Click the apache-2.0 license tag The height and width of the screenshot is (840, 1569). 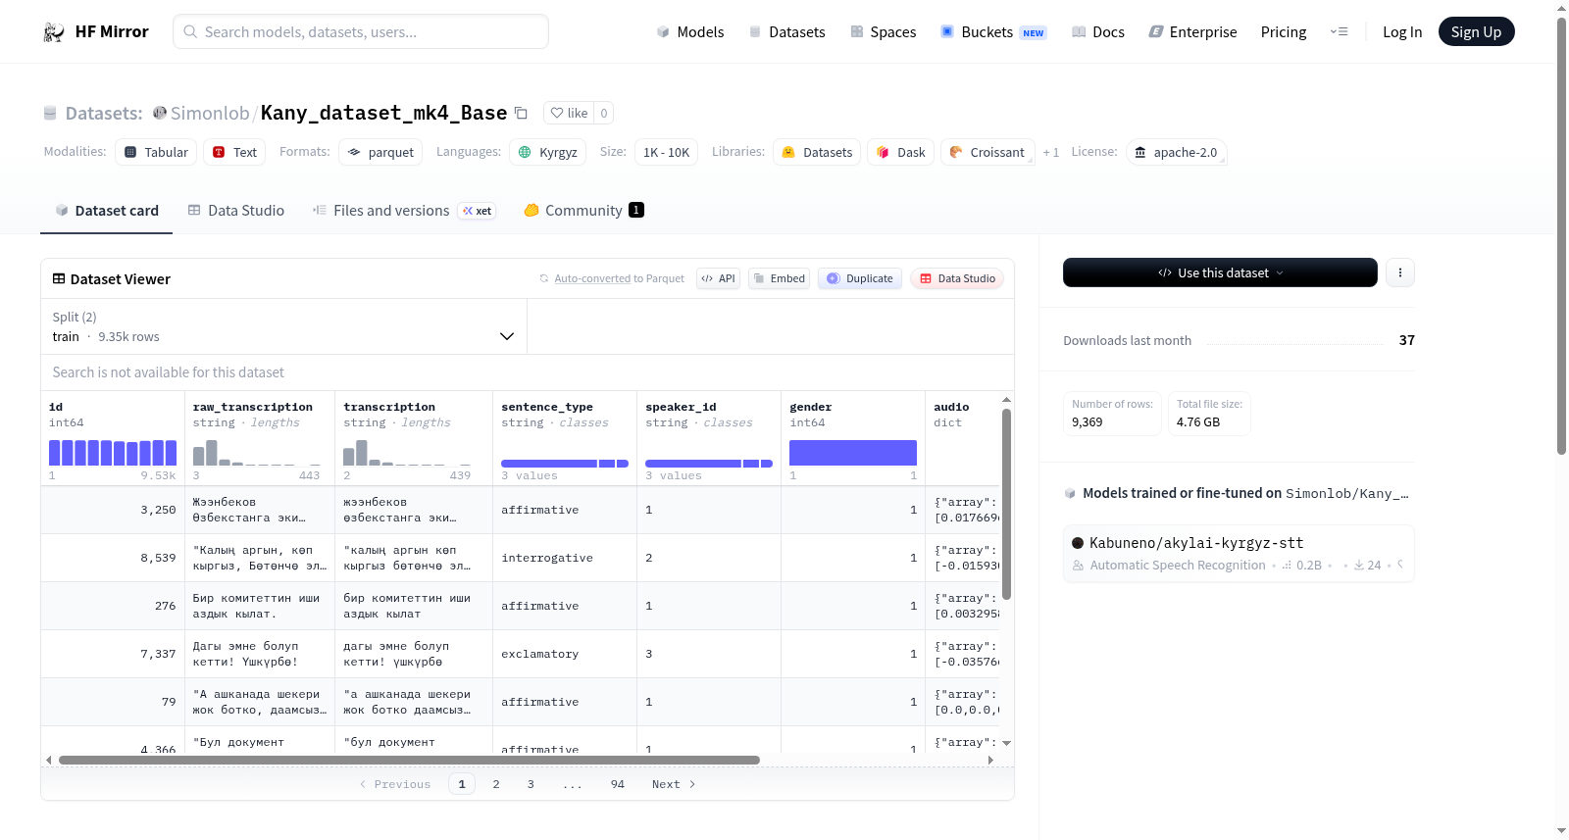(1176, 152)
